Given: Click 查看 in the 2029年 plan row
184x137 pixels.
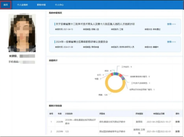Looking at the screenshot, I should pyautogui.click(x=177, y=132).
